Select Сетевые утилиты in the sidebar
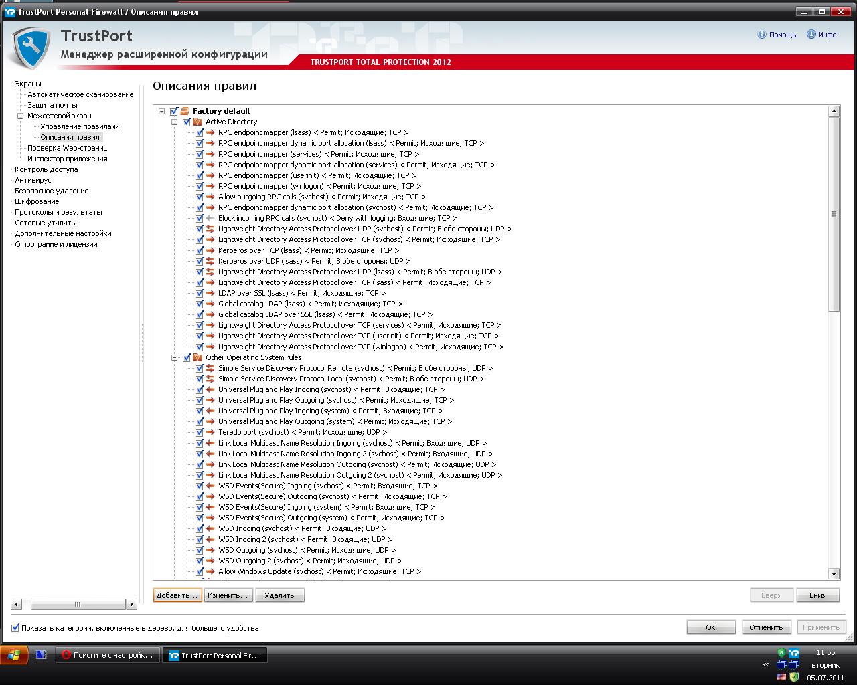The image size is (857, 685). [x=46, y=223]
